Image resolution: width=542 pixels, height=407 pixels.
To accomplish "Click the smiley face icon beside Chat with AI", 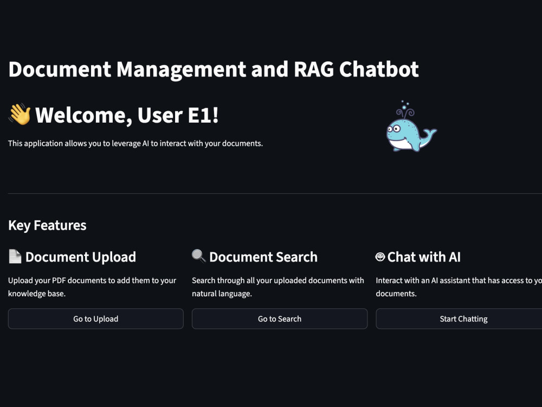I will coord(380,257).
